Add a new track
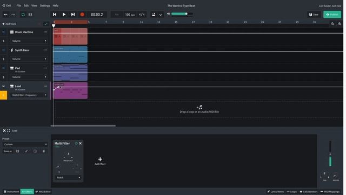 click(9, 24)
